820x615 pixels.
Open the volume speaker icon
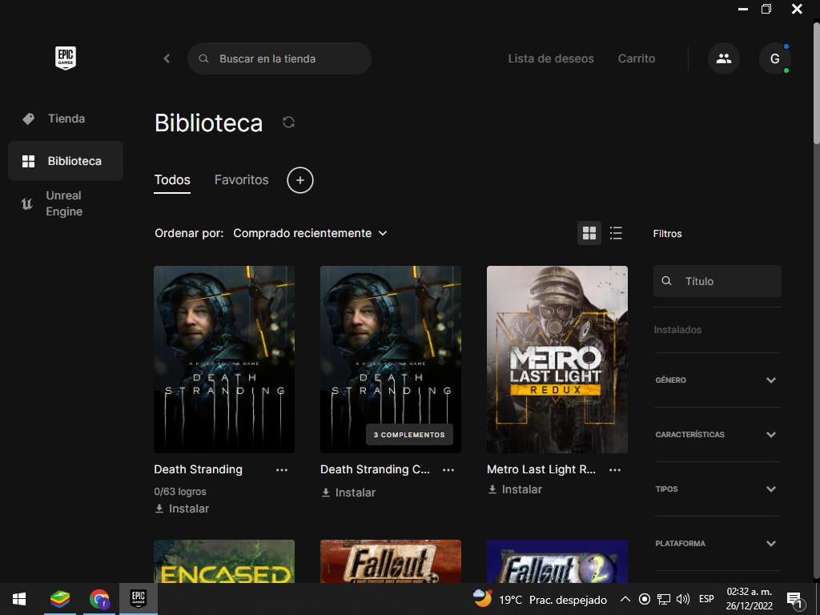(x=683, y=599)
